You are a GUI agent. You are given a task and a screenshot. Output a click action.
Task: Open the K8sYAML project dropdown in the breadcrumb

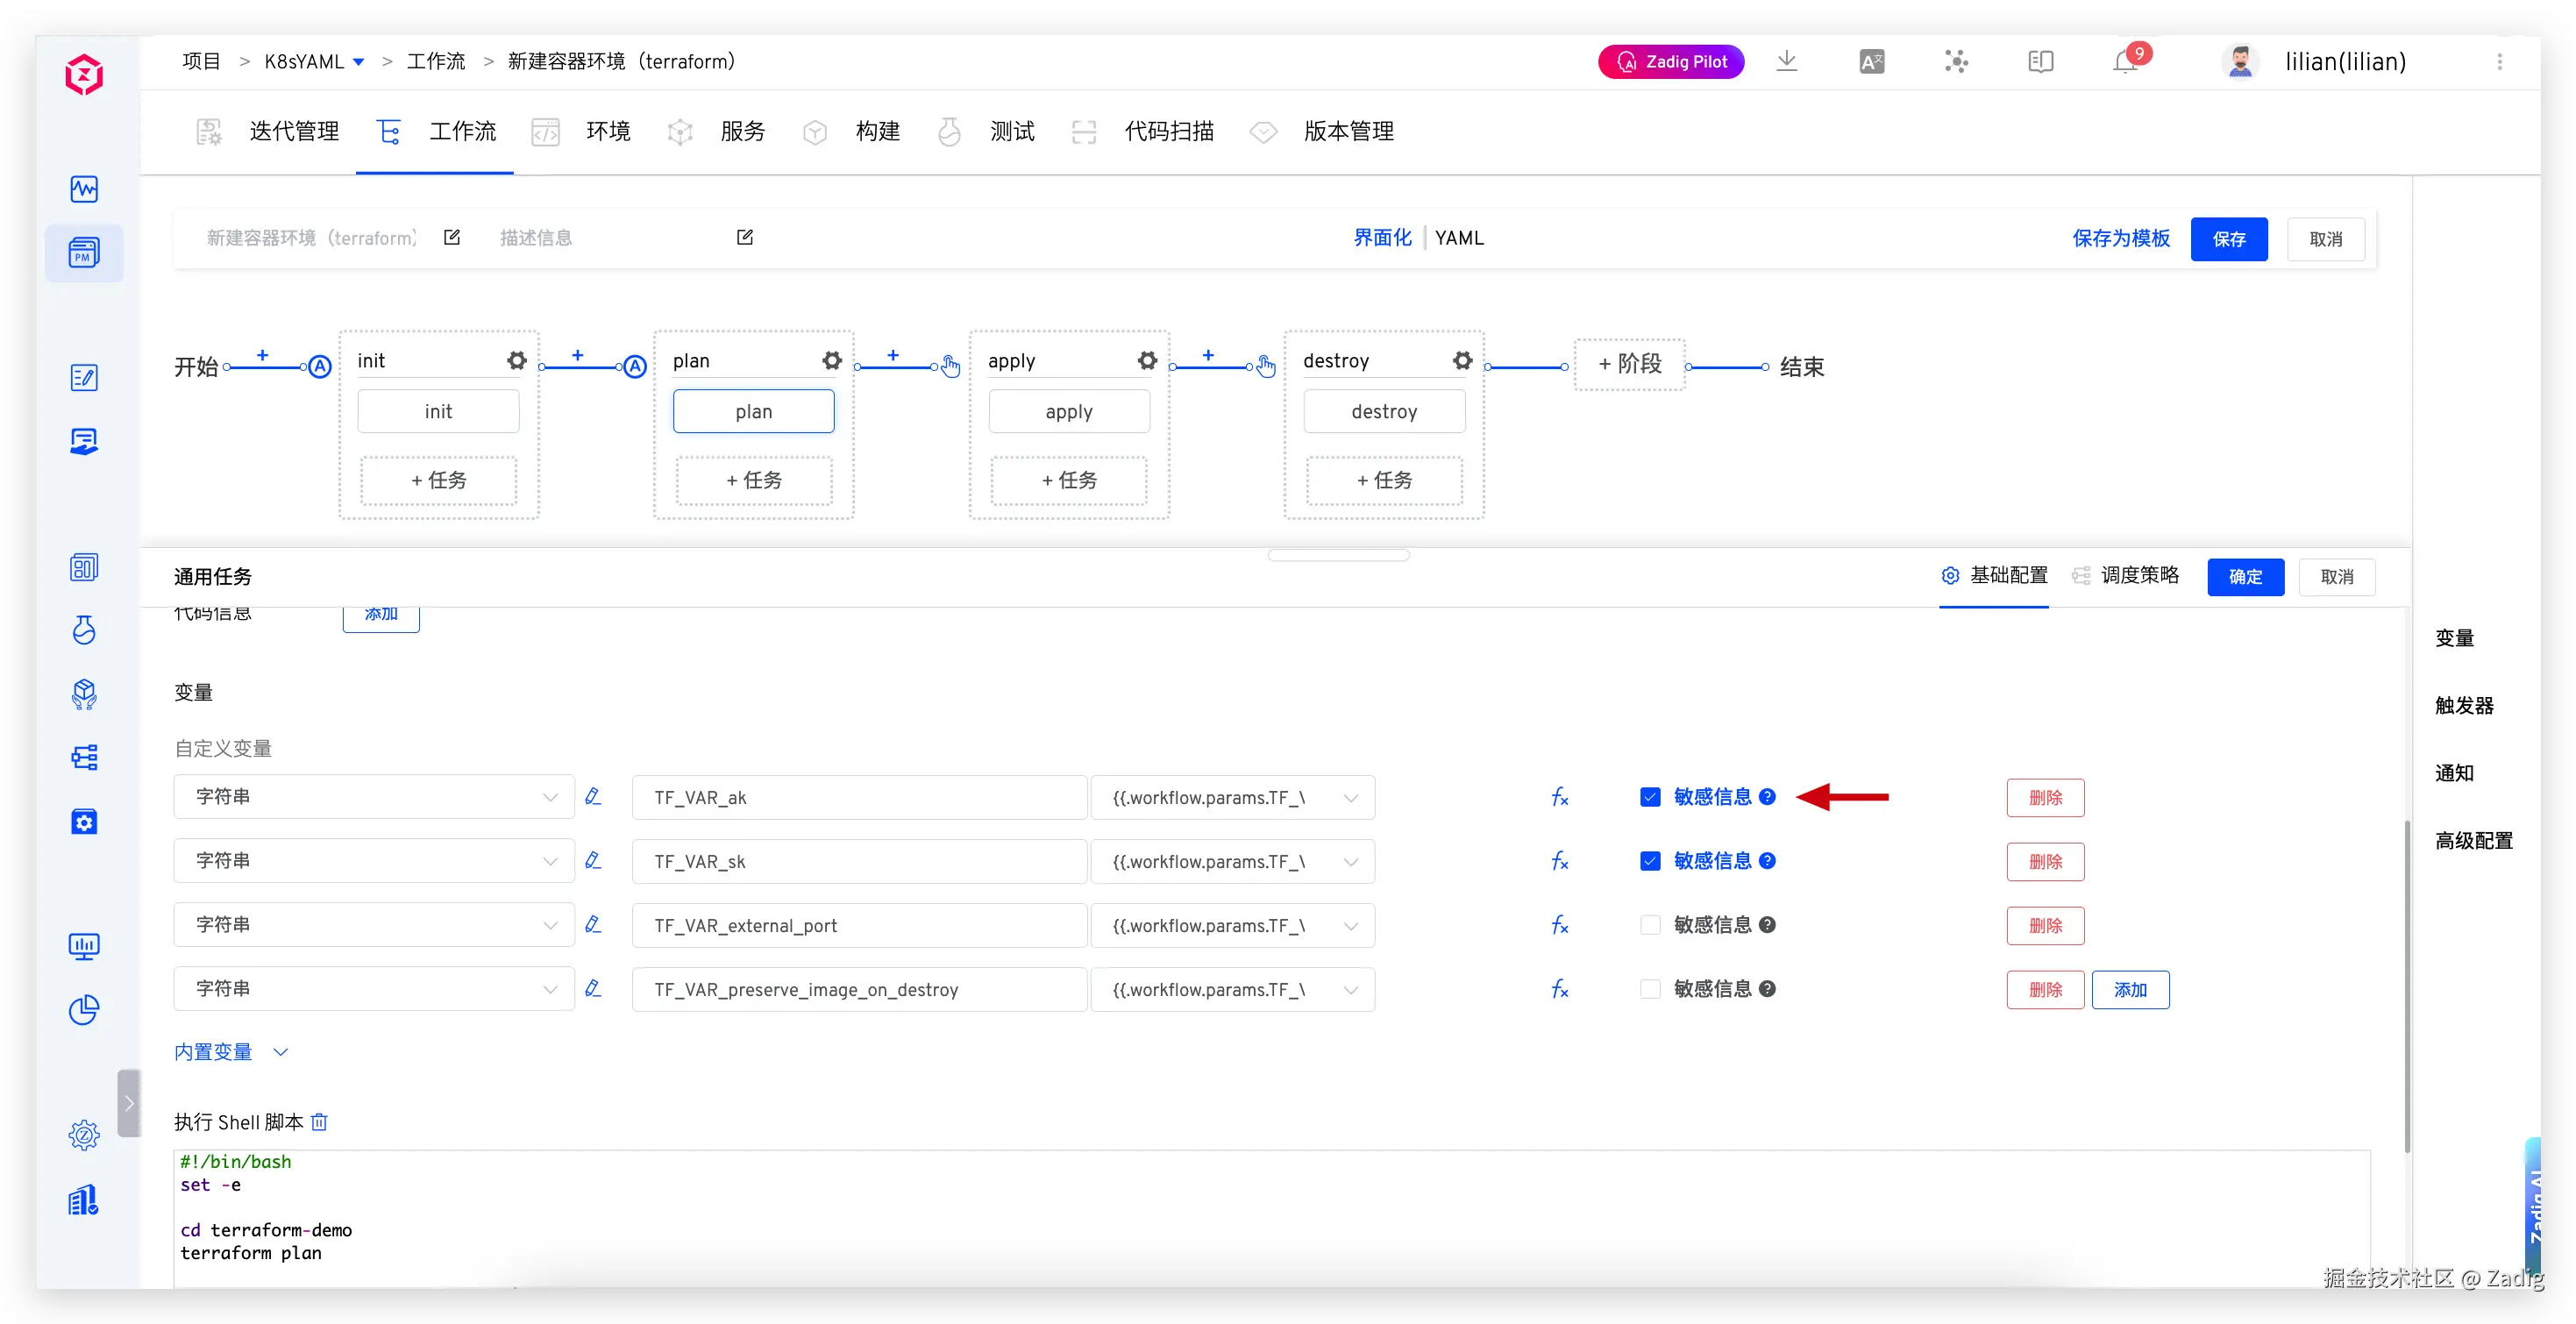[358, 62]
